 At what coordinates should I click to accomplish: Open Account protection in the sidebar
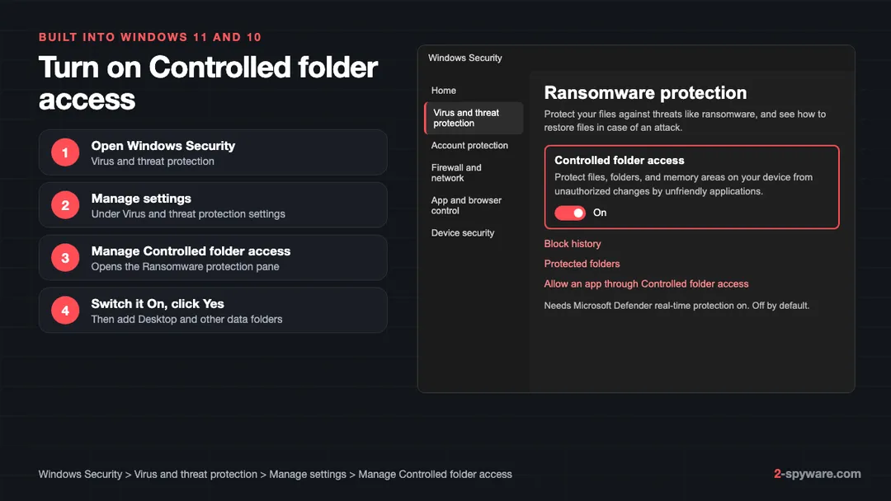click(469, 146)
